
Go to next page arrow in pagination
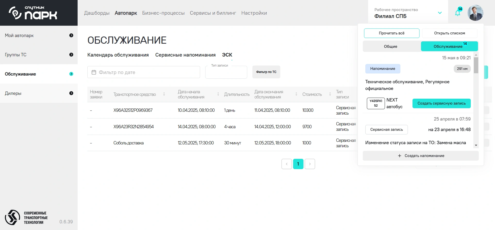(310, 164)
